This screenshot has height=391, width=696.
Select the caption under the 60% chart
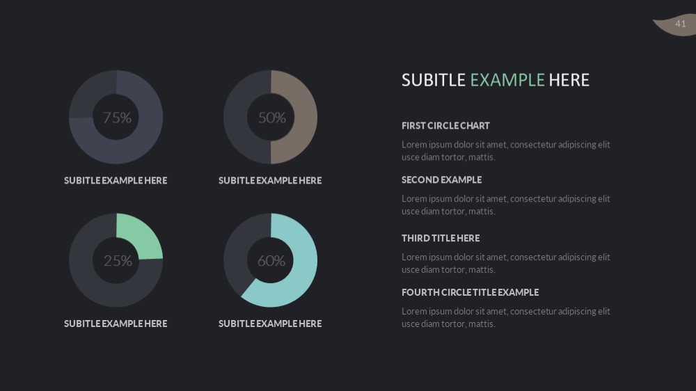pos(270,324)
